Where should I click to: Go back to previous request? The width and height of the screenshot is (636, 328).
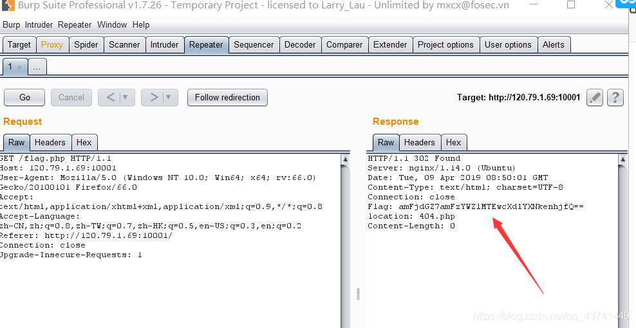click(x=110, y=97)
